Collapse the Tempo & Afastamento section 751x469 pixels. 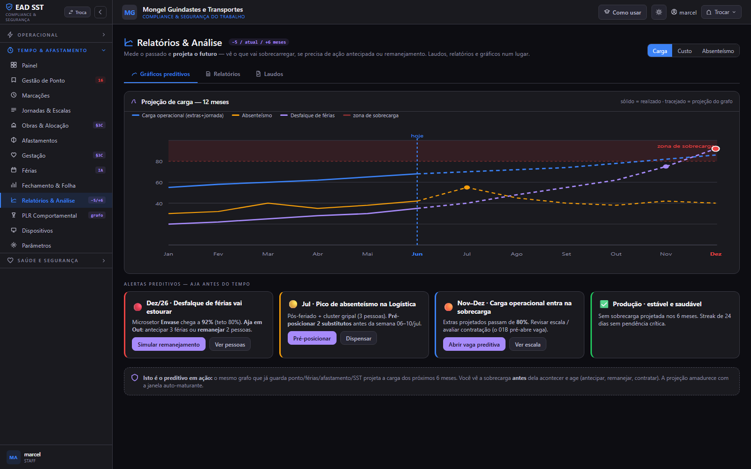point(56,50)
